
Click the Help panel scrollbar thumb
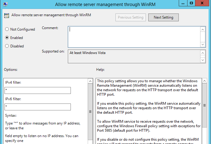(205, 105)
